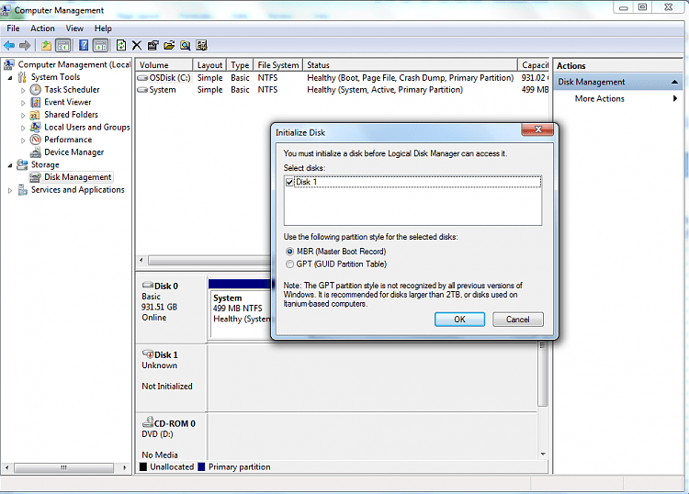Open the blue Help toolbar icon
Viewport: 689px width, 494px height.
[x=84, y=45]
